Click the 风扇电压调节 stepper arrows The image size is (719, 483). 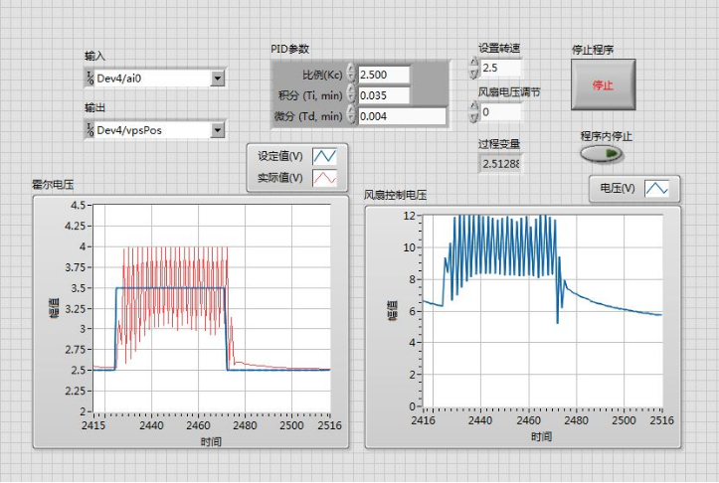pos(473,112)
